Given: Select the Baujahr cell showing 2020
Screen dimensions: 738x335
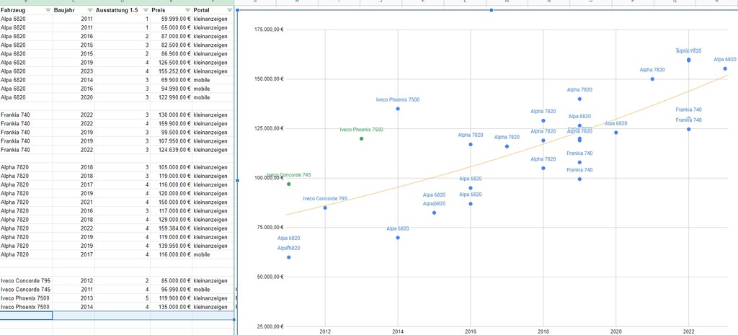Looking at the screenshot, I should point(74,97).
